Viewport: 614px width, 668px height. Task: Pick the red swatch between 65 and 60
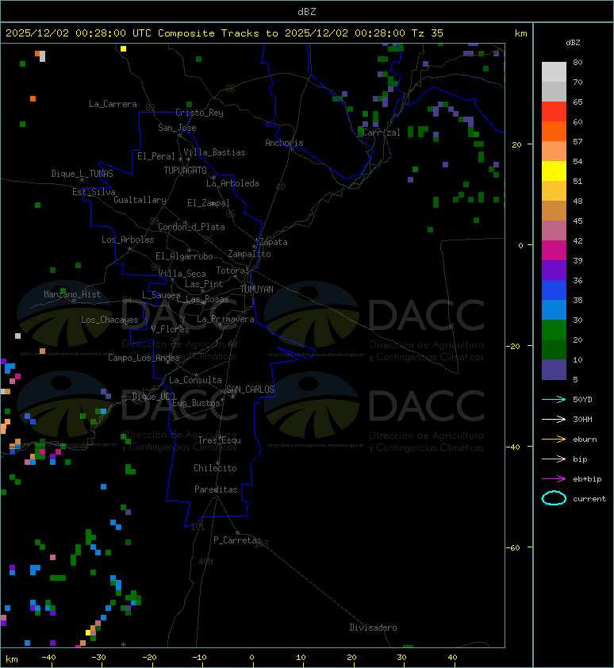point(554,112)
